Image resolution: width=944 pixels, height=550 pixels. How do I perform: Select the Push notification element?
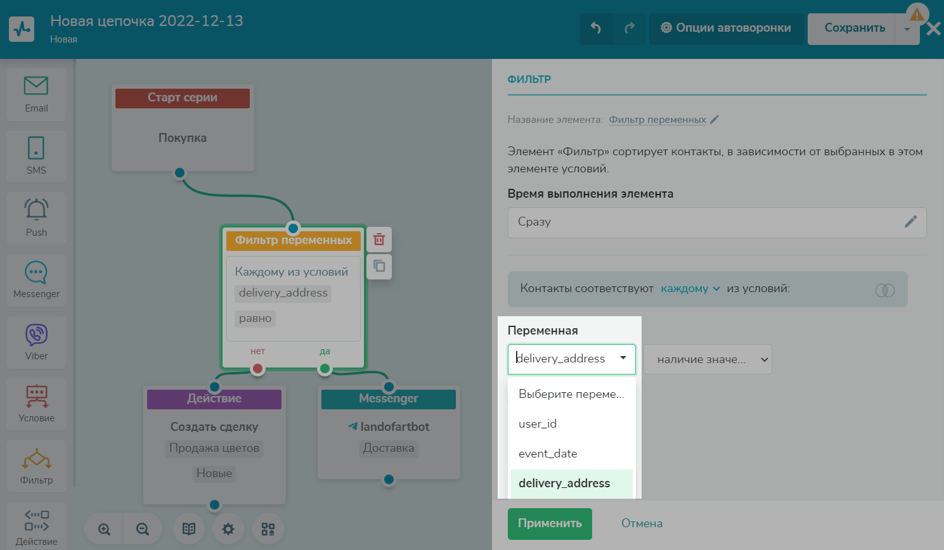click(36, 218)
